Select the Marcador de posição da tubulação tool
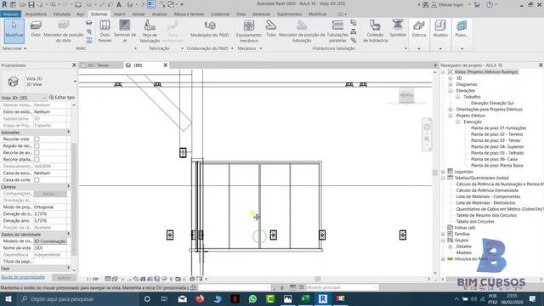Image resolution: width=544 pixels, height=306 pixels. [x=302, y=31]
